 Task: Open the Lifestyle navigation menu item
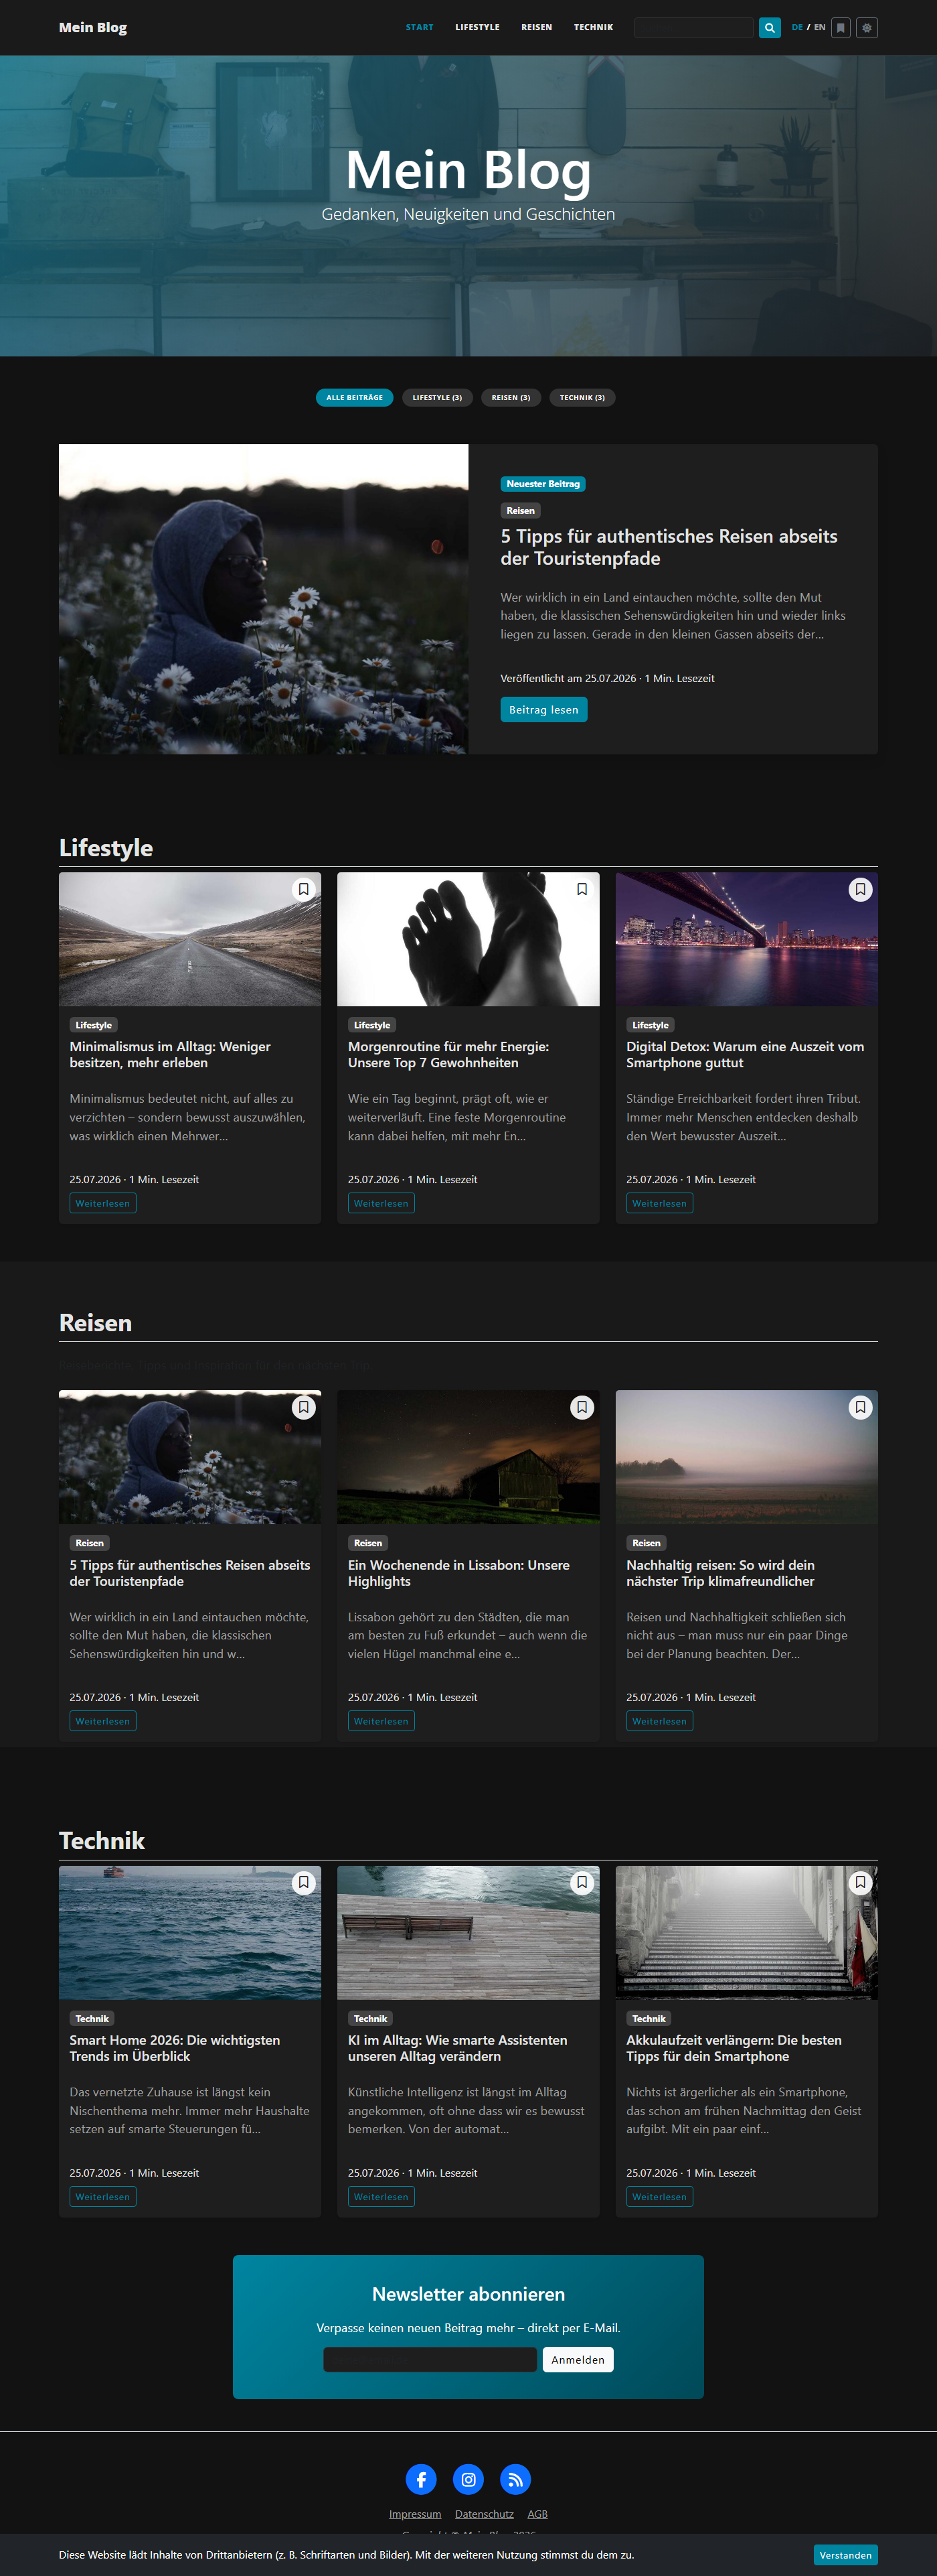click(x=477, y=28)
